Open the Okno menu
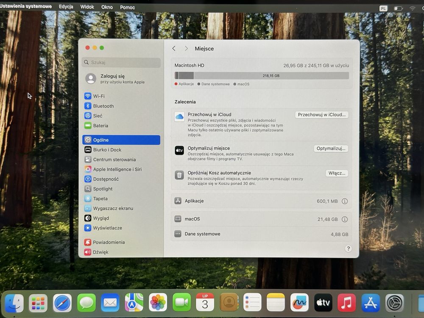Image resolution: width=424 pixels, height=318 pixels. (107, 7)
